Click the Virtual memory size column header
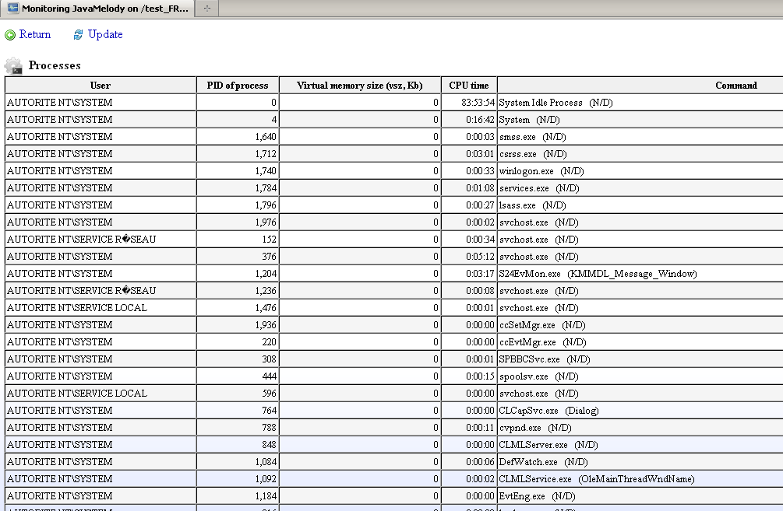The image size is (783, 511). 360,86
